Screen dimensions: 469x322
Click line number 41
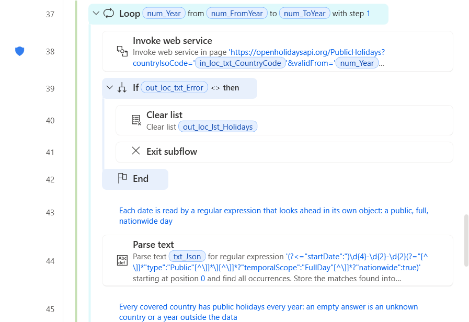click(x=50, y=153)
